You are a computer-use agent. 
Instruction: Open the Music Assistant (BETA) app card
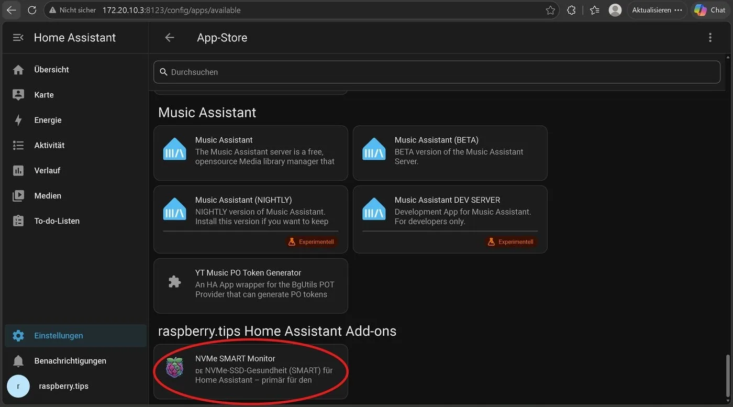tap(450, 153)
